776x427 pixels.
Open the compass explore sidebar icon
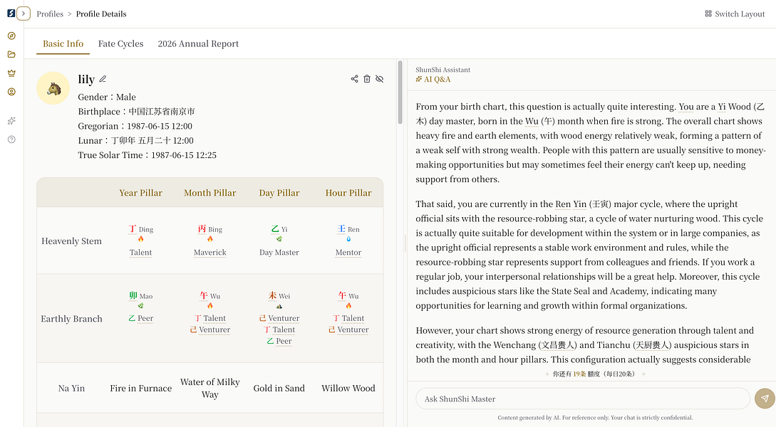tap(11, 36)
